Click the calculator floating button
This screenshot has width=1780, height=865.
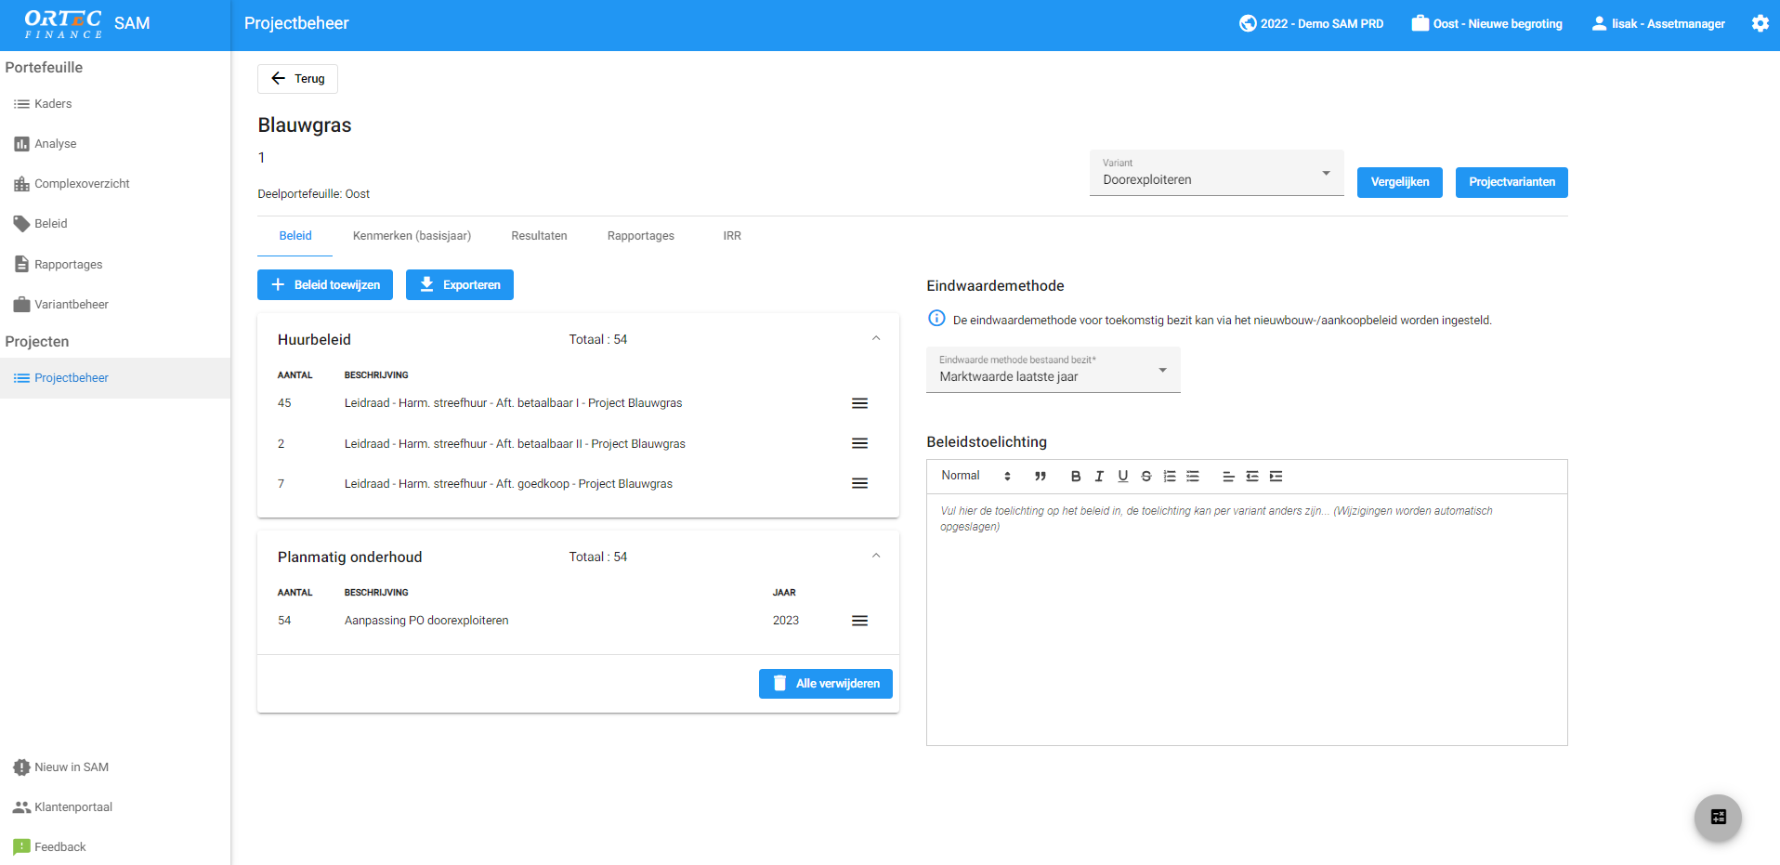(1718, 818)
